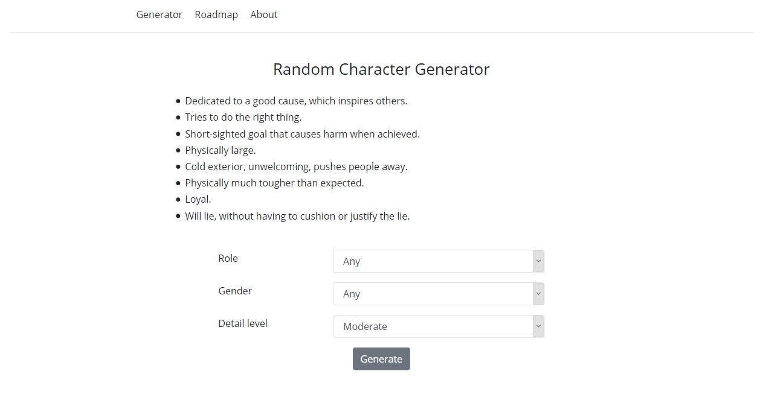763x403 pixels.
Task: Select the "Dedicated to a good cause" trait
Action: [296, 101]
